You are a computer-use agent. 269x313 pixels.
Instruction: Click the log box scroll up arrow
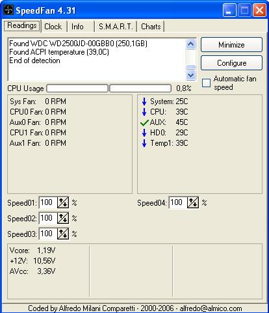click(191, 44)
